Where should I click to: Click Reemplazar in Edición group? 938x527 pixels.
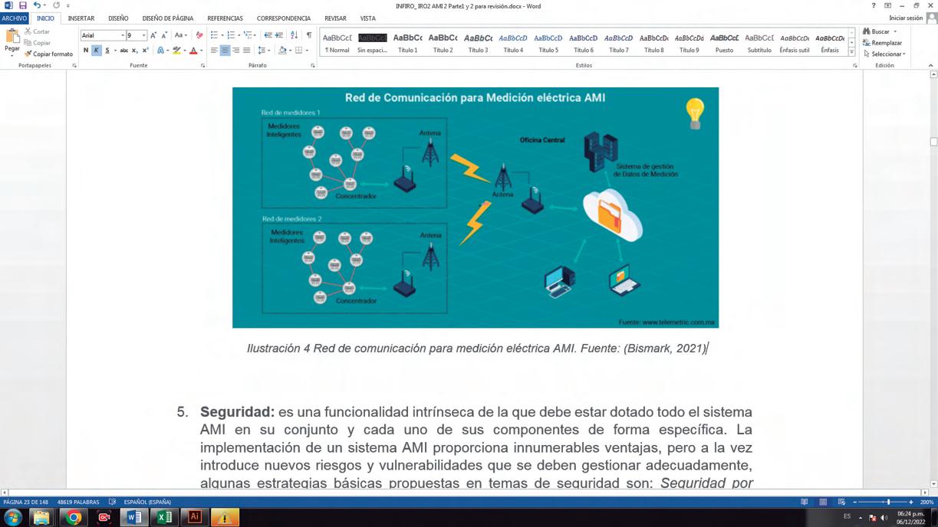[883, 43]
